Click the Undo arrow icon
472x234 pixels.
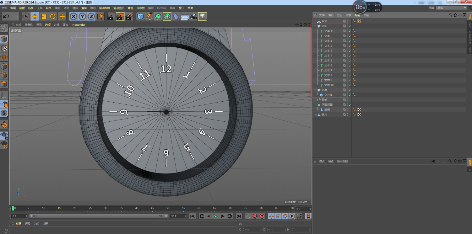6,16
